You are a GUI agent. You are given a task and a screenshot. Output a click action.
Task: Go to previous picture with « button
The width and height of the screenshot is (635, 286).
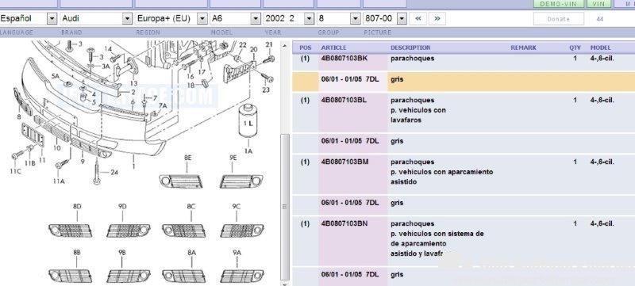tap(418, 18)
